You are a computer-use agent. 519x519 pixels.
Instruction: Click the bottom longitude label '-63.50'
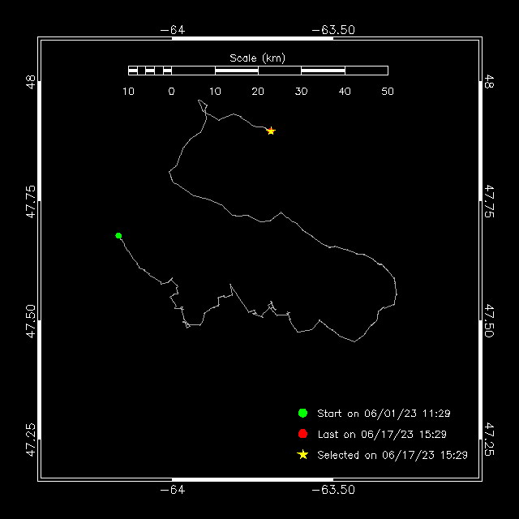click(x=333, y=490)
